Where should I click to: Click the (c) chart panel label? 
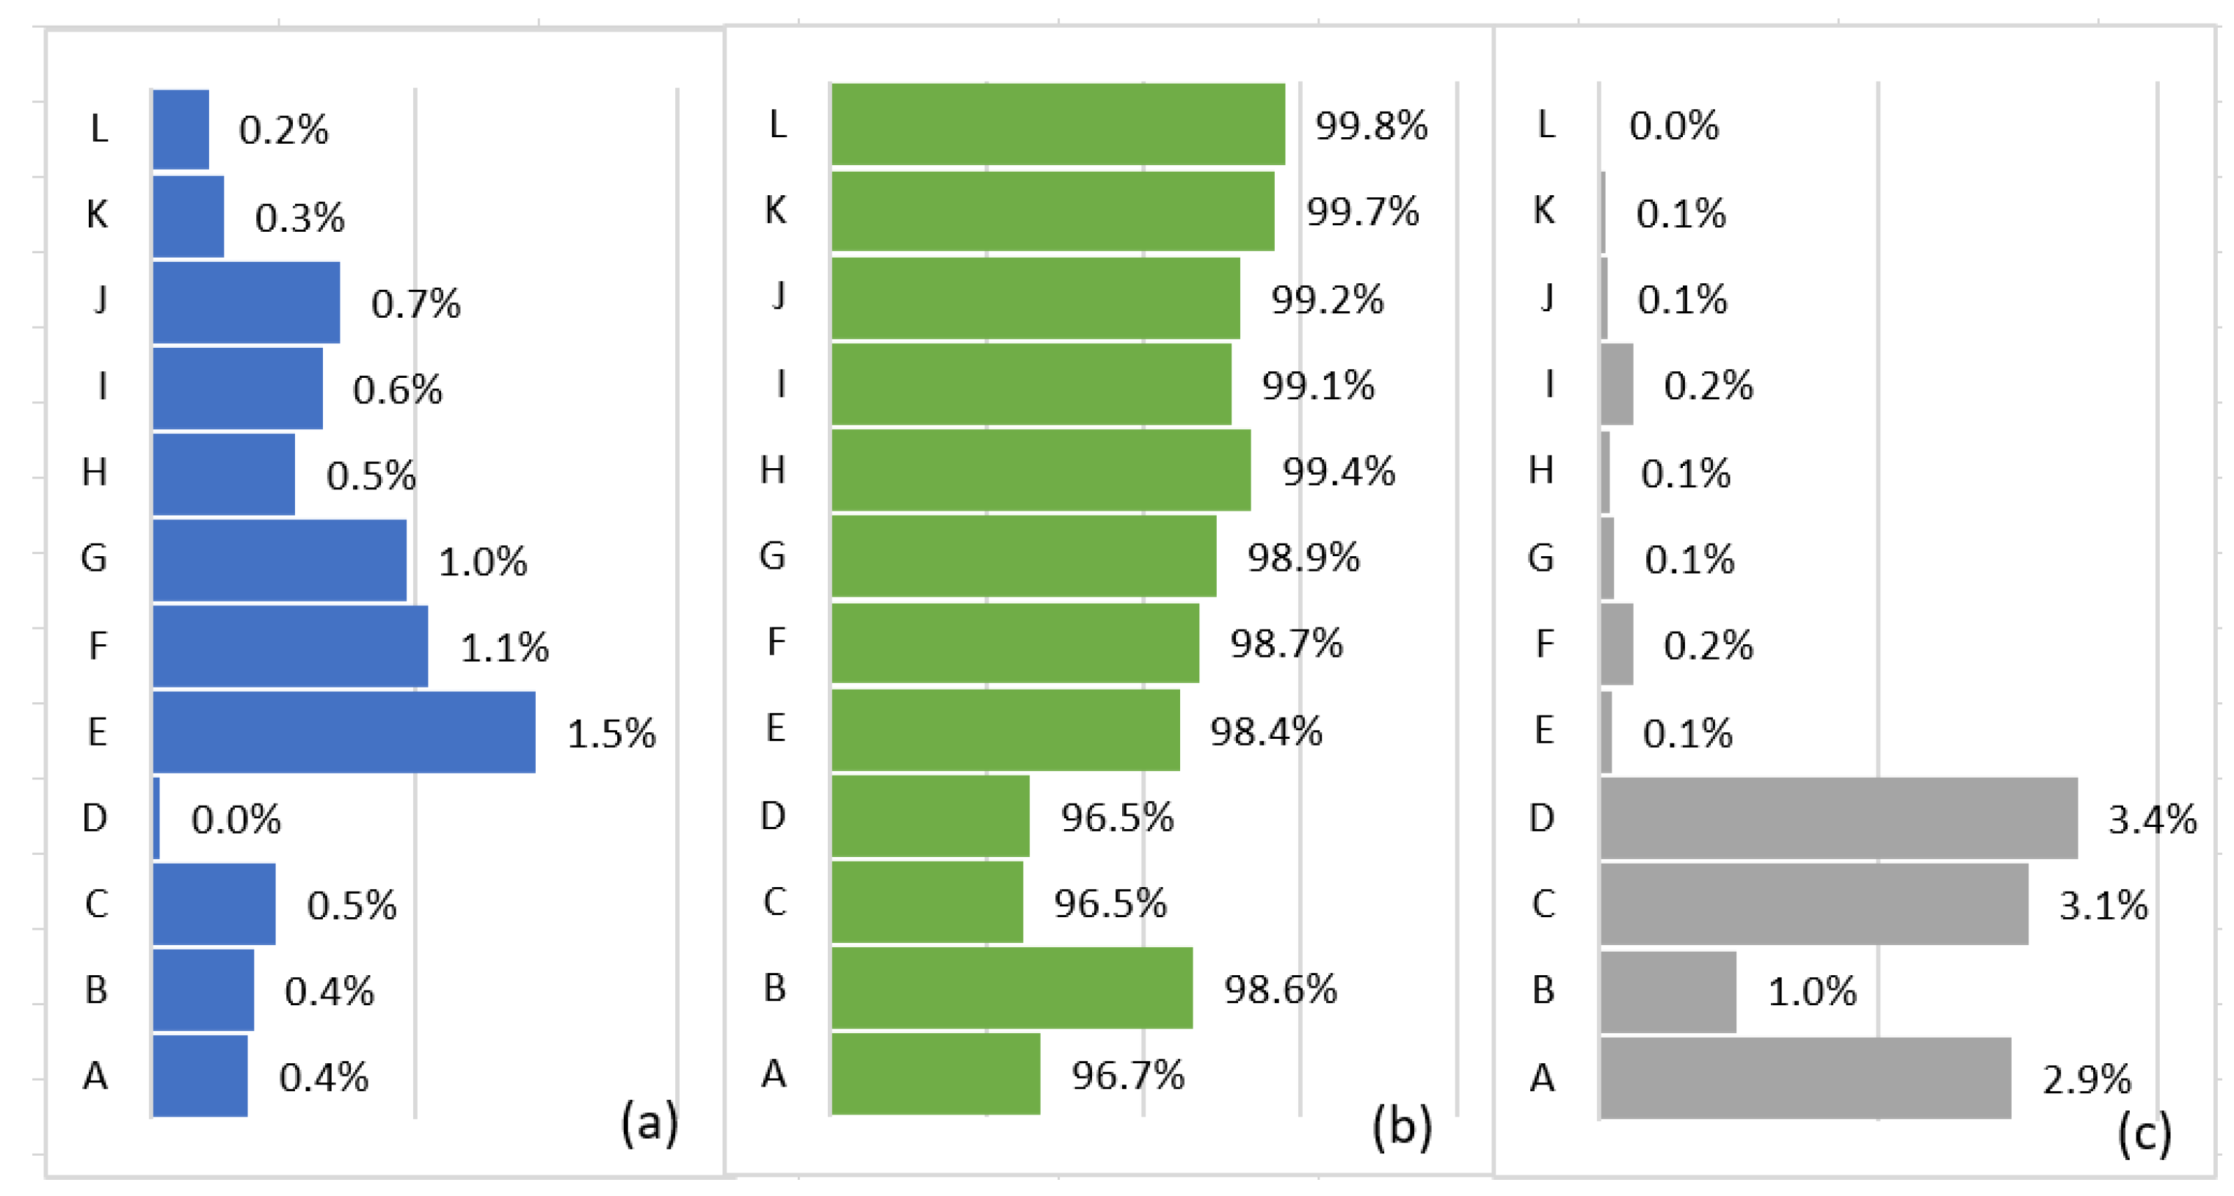pyautogui.click(x=2144, y=1133)
